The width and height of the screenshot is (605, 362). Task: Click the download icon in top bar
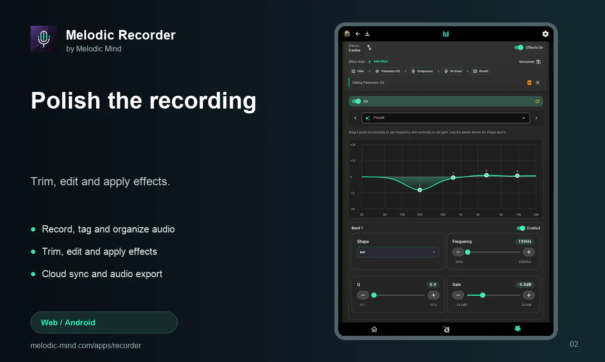point(367,34)
